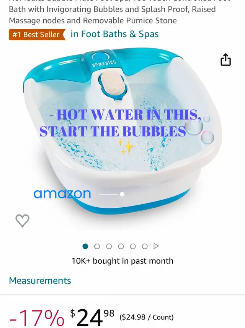The height and width of the screenshot is (328, 245).
Task: Select the fourth image pager dot
Action: (x=121, y=246)
